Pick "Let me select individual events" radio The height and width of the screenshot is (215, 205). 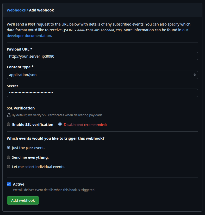click(x=9, y=167)
